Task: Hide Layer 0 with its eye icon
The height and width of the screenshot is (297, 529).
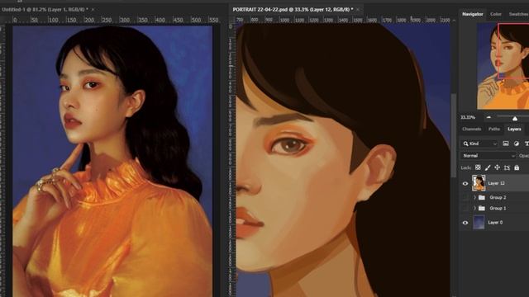Action: click(465, 223)
